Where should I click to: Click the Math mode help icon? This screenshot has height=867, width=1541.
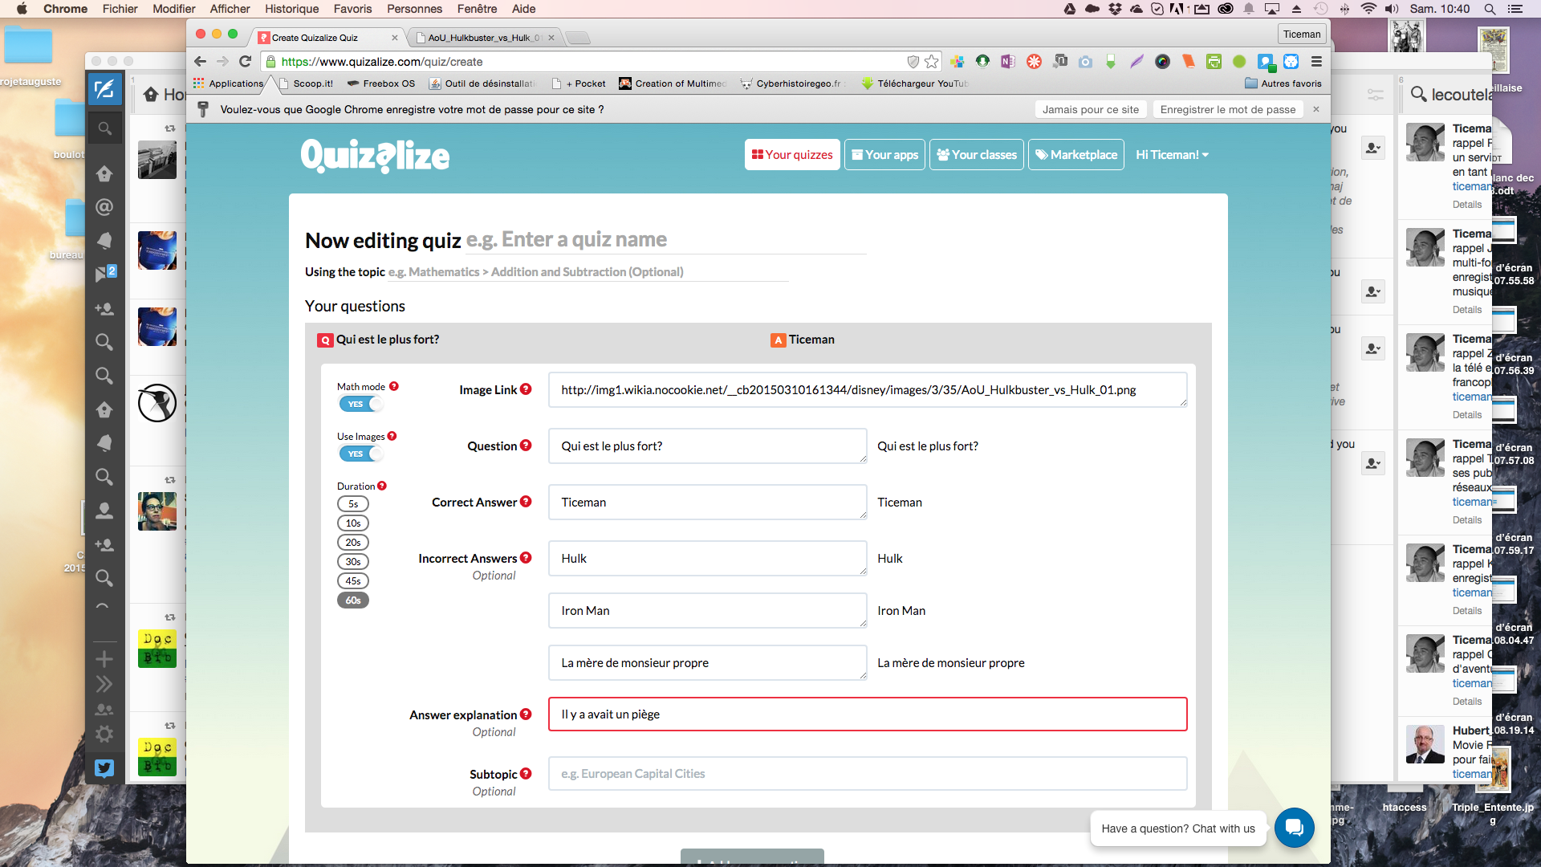[x=394, y=386]
